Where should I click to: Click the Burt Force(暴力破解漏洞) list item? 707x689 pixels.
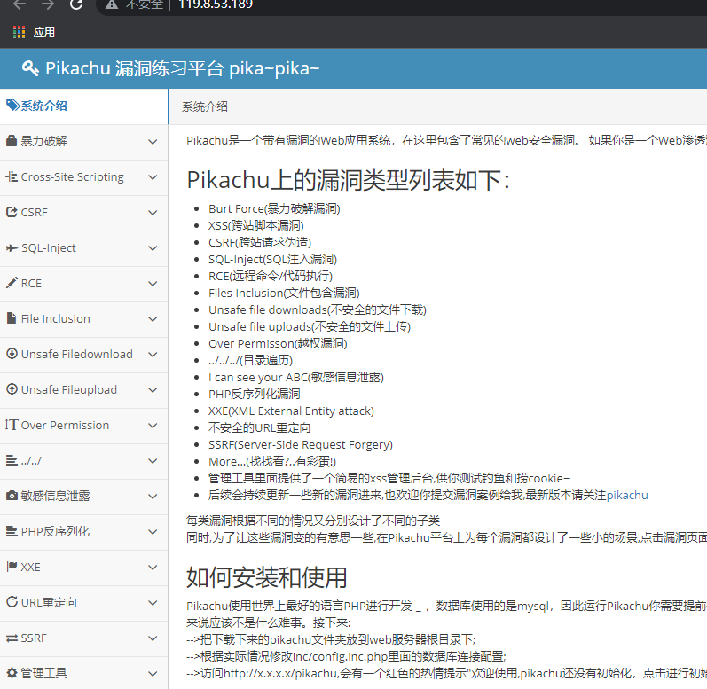pos(274,208)
